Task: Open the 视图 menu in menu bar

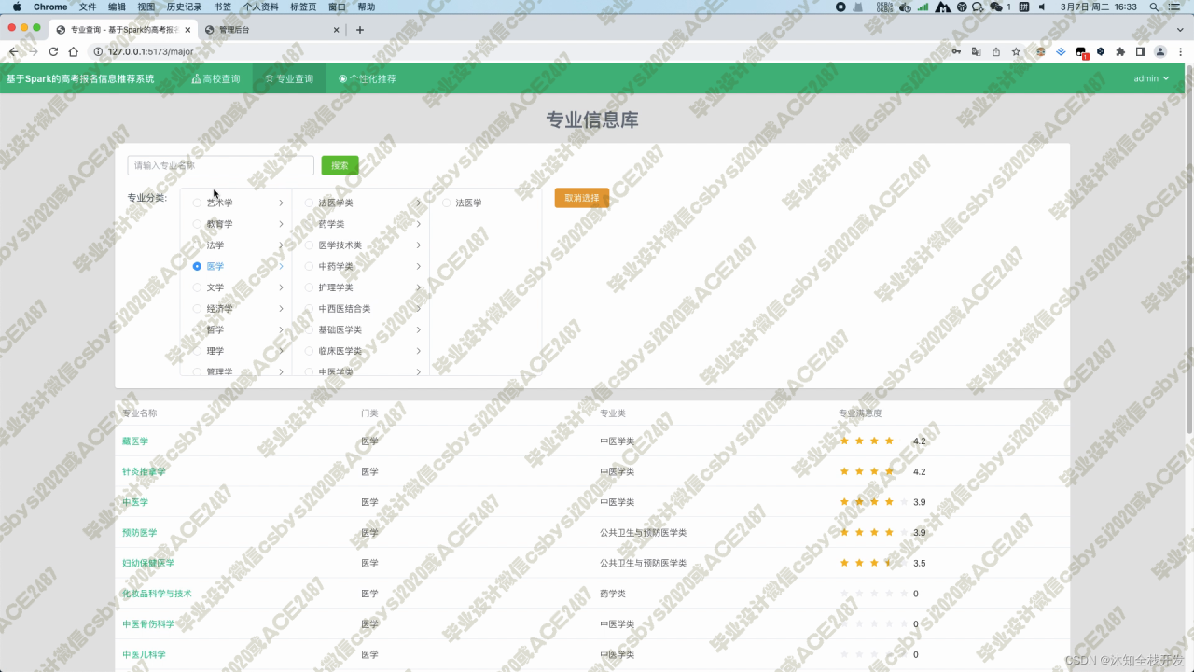Action: 146,7
